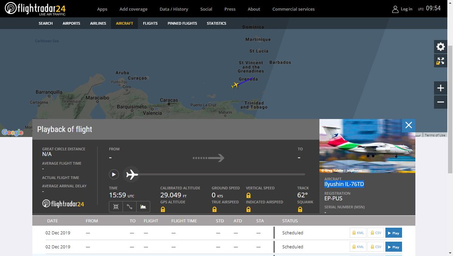Click the Google logo on map
The width and height of the screenshot is (453, 256).
click(x=12, y=132)
